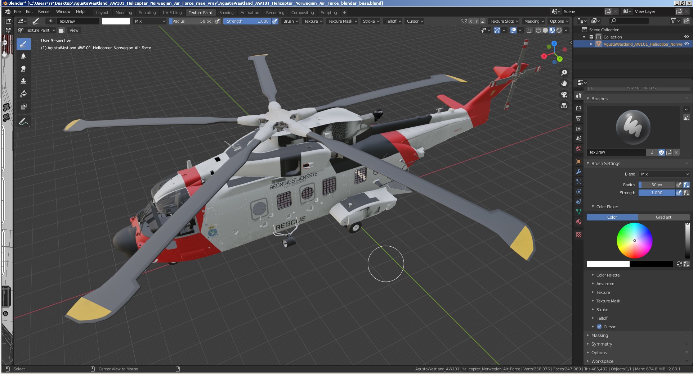Uncheck the Collection checkbox in outliner
The width and height of the screenshot is (693, 374).
[591, 37]
